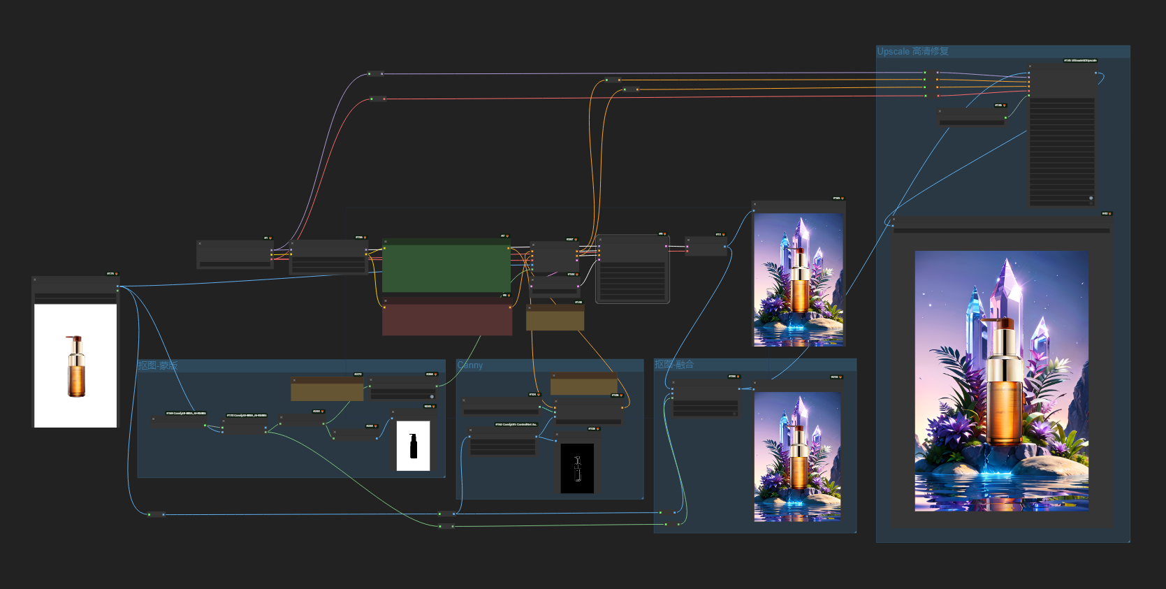Select the Upscale 高清修复 group title
Viewport: 1166px width, 589px height.
912,51
